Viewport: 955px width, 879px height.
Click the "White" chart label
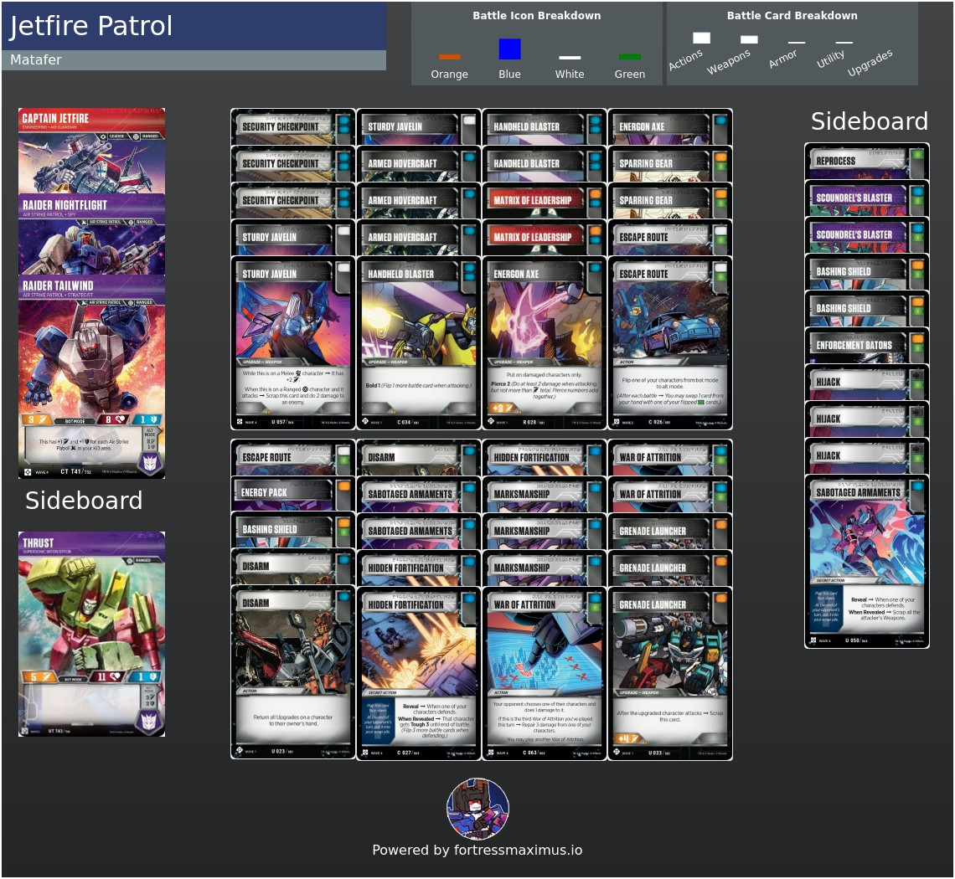[570, 75]
